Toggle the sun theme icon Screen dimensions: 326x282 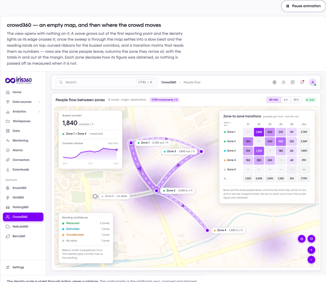tap(284, 82)
